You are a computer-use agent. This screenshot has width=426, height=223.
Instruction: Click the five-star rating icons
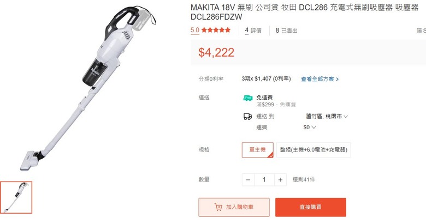(216, 30)
